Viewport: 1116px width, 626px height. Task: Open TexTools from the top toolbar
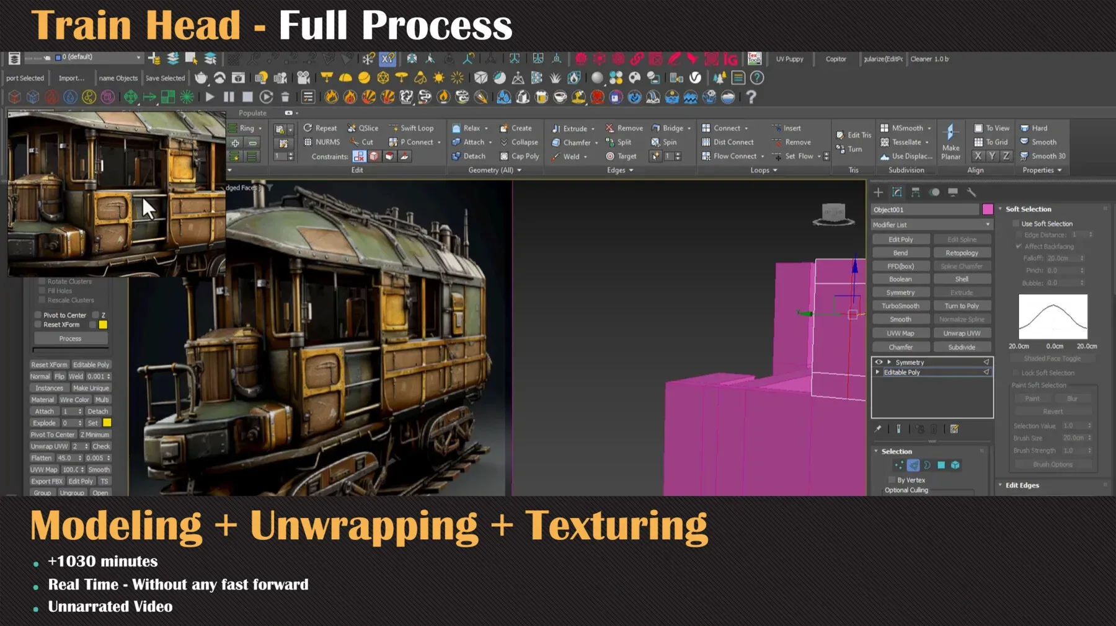(x=754, y=59)
